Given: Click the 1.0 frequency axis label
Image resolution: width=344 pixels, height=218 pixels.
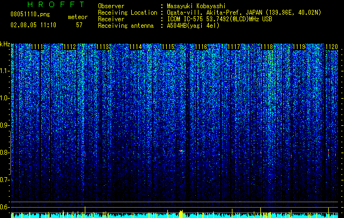Looking at the screenshot, I should (x=4, y=98).
